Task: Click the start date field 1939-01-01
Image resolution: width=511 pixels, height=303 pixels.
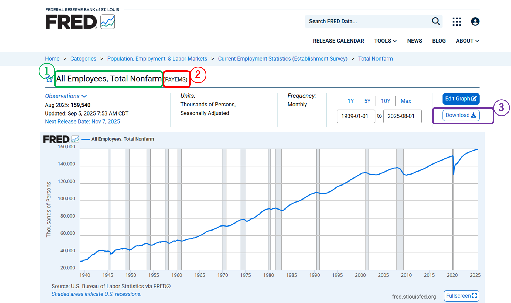Action: (356, 116)
